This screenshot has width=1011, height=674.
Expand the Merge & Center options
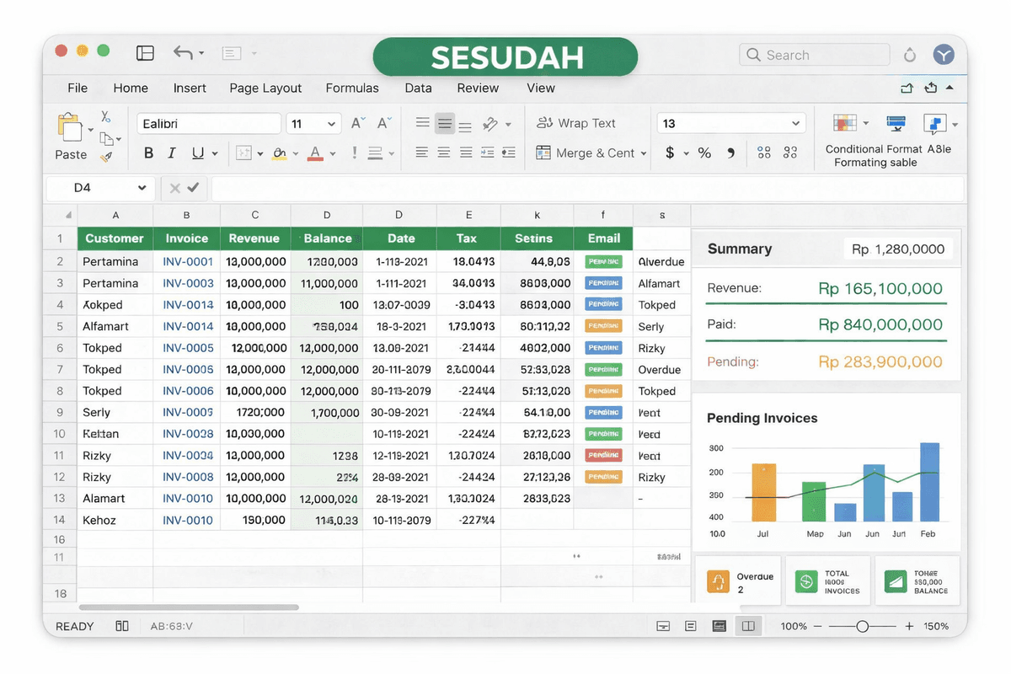click(x=644, y=153)
